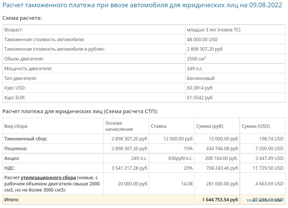This screenshot has height=208, width=288.
Task: Select the VAT rate '20%'
Action: tap(188, 168)
